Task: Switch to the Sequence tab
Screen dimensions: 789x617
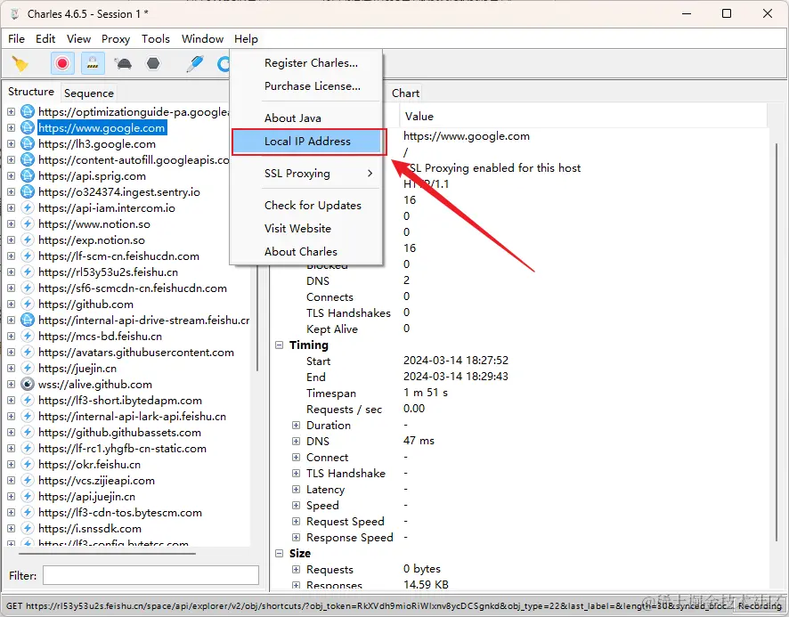Action: coord(89,93)
